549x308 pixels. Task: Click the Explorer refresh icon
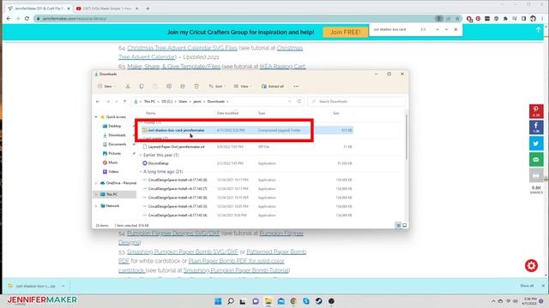pyautogui.click(x=299, y=101)
